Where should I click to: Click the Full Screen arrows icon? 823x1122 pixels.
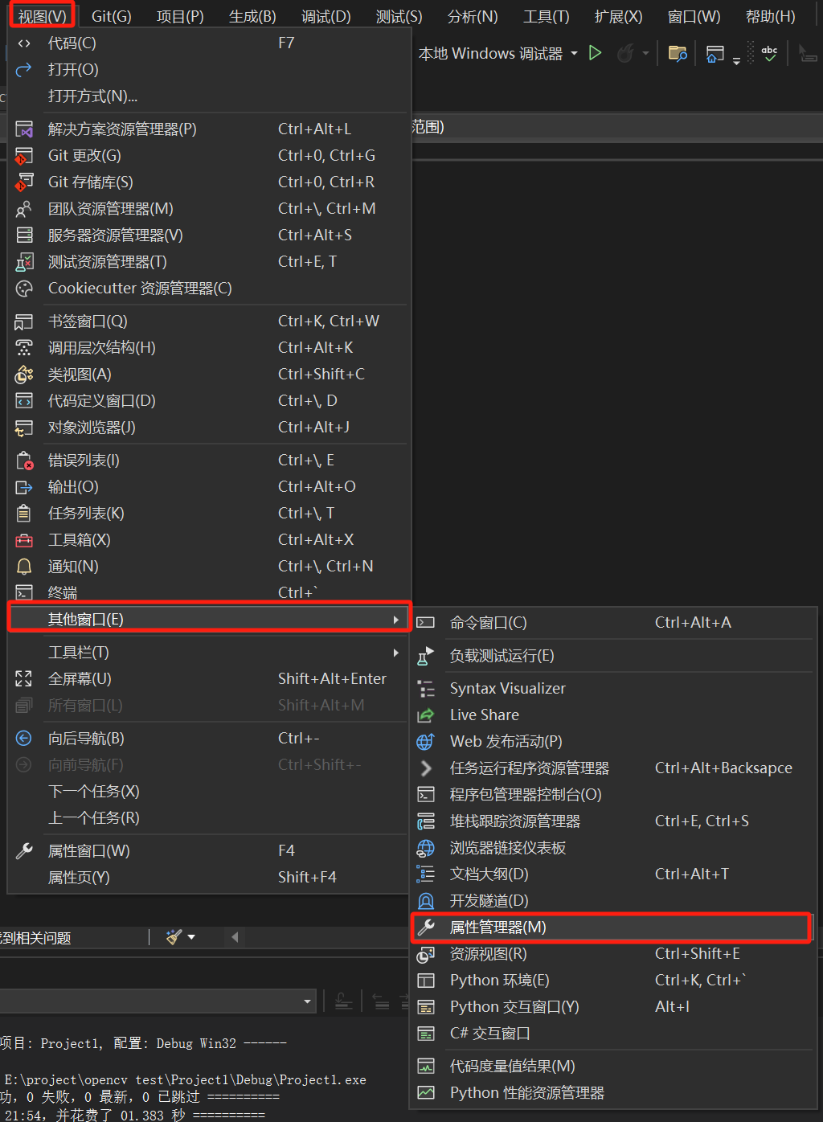[x=24, y=679]
